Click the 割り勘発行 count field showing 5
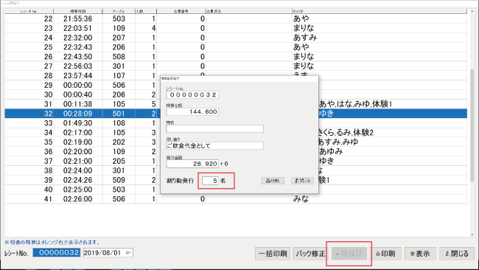 coord(210,181)
